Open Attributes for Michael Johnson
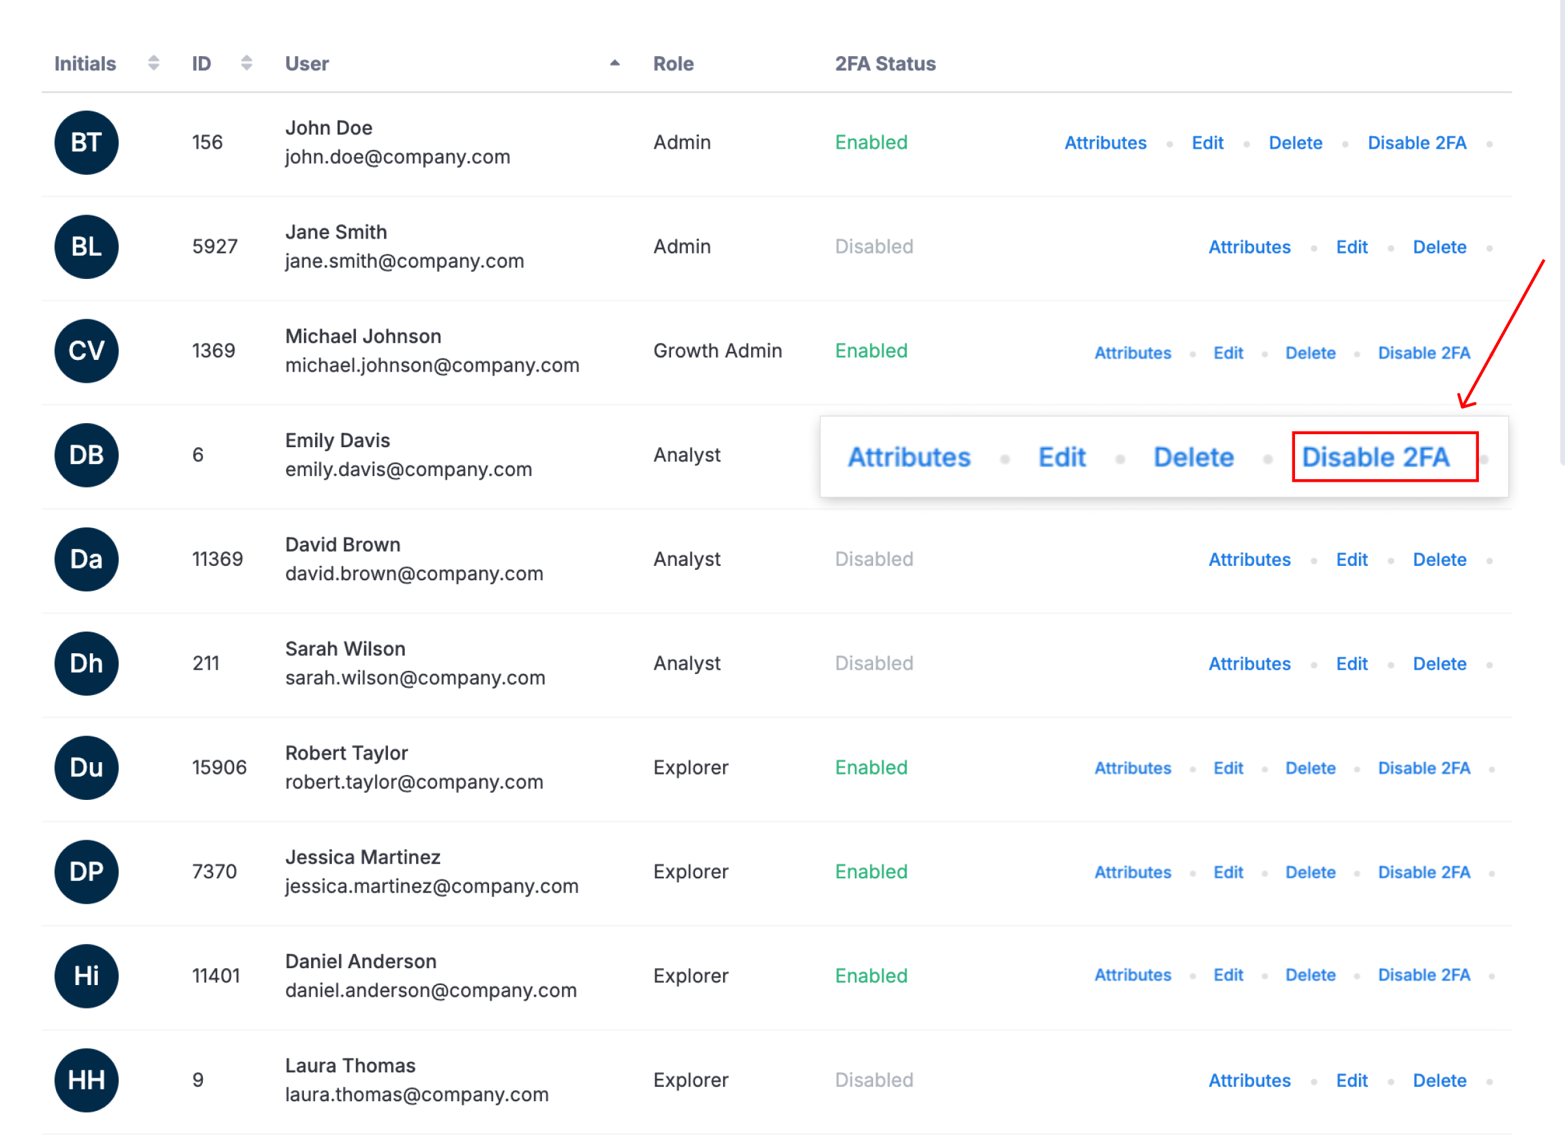Viewport: 1565px width, 1135px height. tap(1133, 353)
